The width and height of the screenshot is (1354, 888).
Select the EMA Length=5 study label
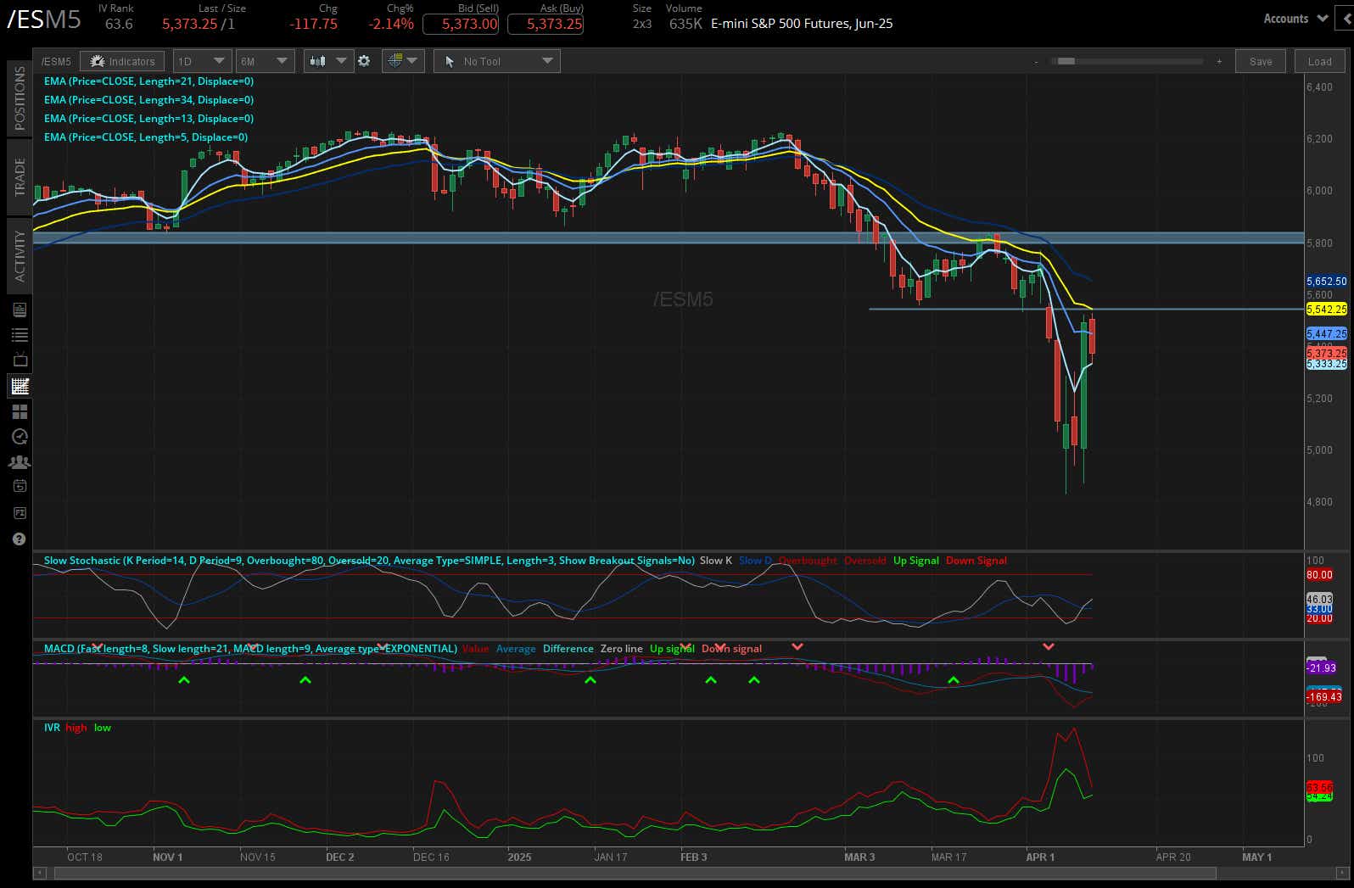click(x=146, y=137)
